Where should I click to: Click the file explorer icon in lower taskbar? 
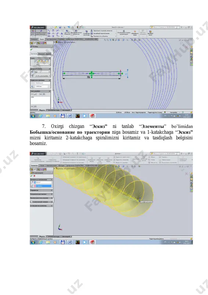[48, 242]
